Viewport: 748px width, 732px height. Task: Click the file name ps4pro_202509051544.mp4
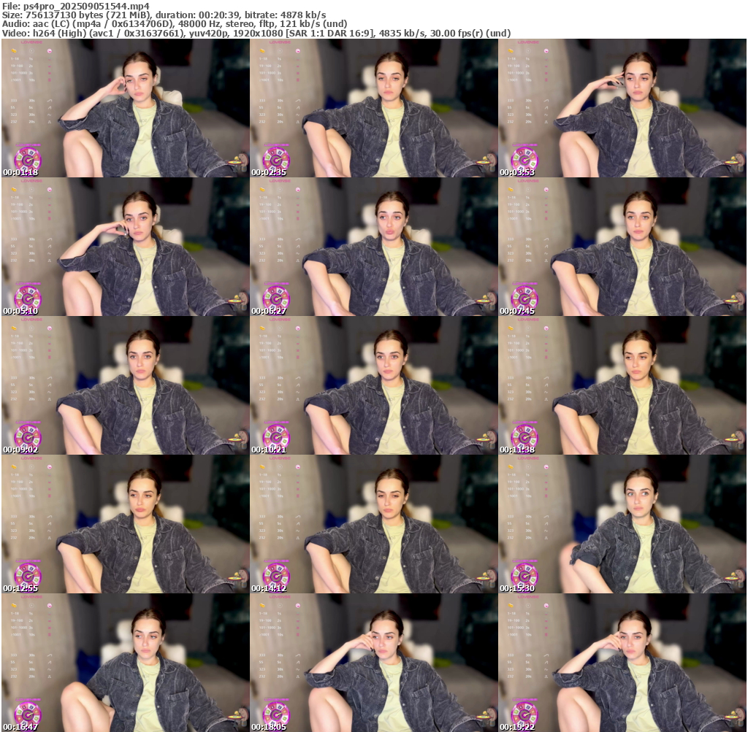86,6
